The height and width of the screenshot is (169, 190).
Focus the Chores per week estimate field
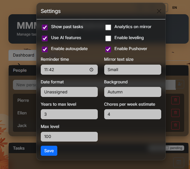[x=133, y=114]
